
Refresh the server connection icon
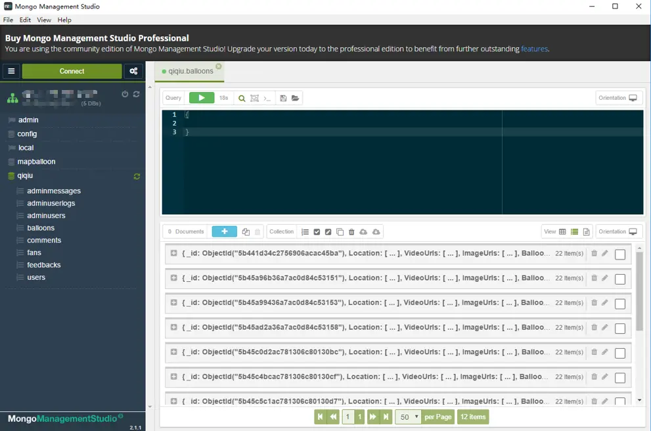pyautogui.click(x=136, y=94)
